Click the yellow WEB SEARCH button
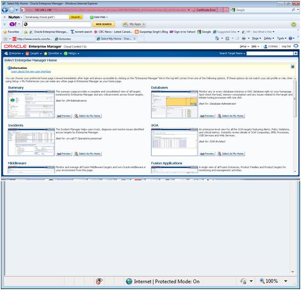The image size is (301, 290). pos(104,24)
